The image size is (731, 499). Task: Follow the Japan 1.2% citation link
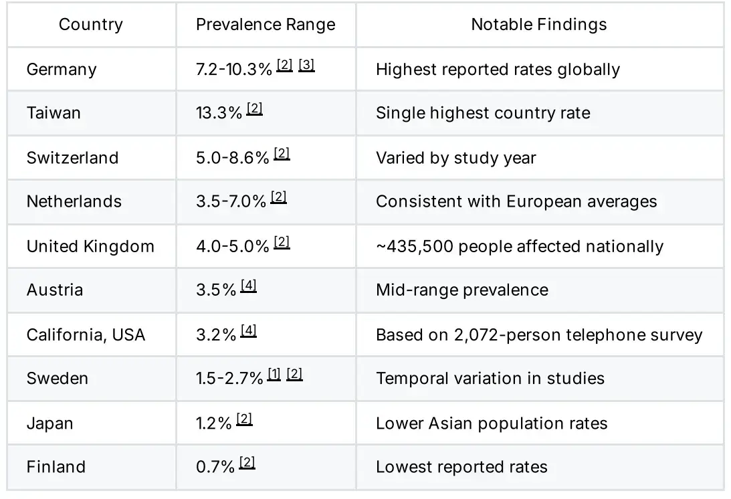pyautogui.click(x=244, y=419)
